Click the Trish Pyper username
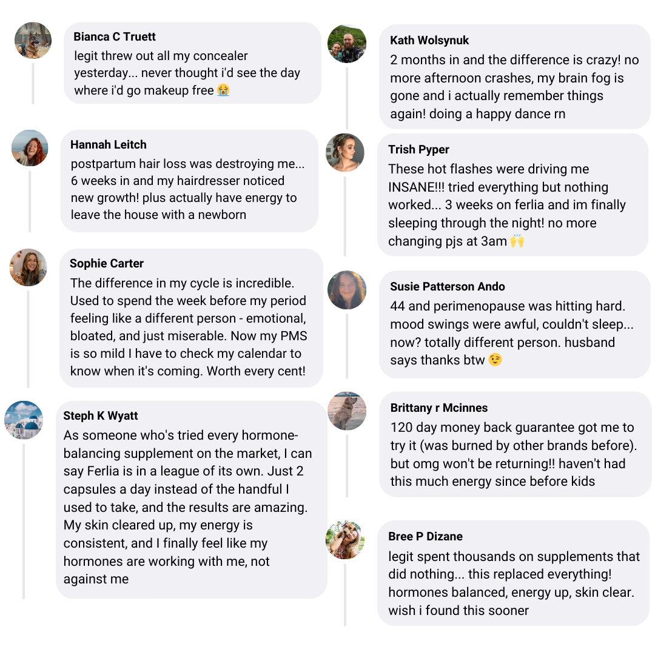 click(418, 150)
